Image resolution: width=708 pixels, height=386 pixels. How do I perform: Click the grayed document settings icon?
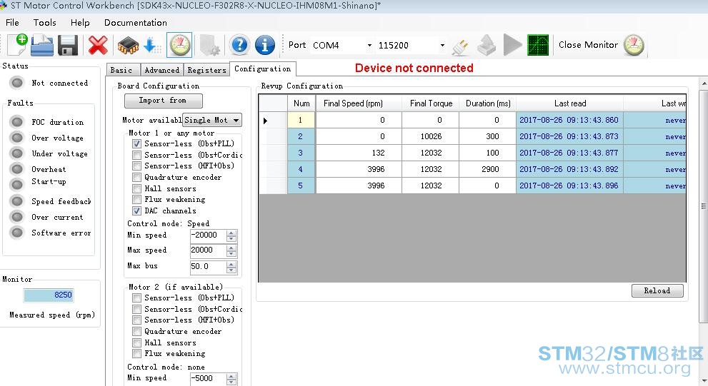(209, 45)
